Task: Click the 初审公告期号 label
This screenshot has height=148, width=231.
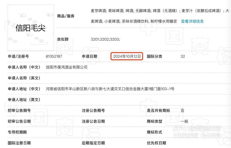Action: pyautogui.click(x=19, y=110)
